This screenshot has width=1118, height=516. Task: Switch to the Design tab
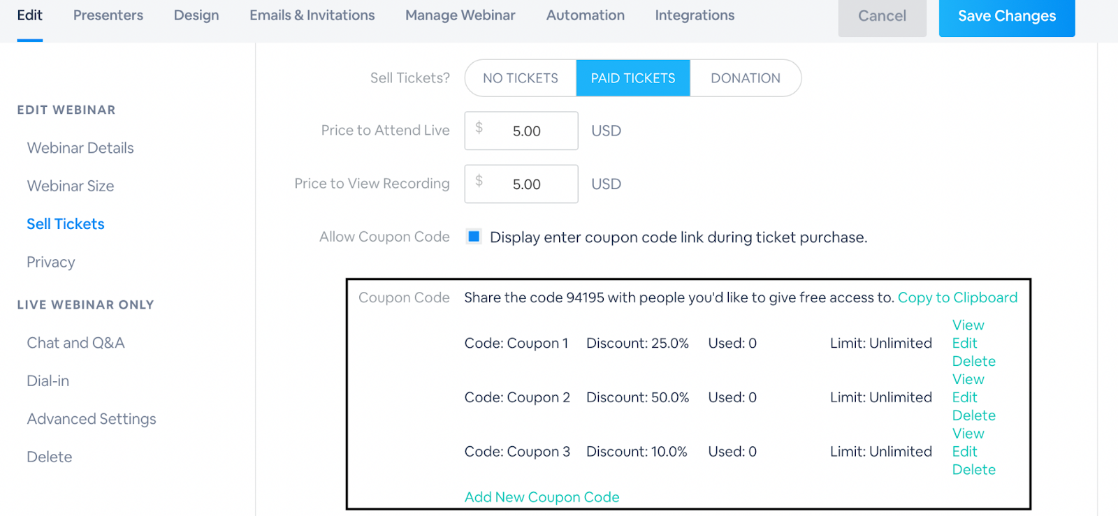coord(196,15)
